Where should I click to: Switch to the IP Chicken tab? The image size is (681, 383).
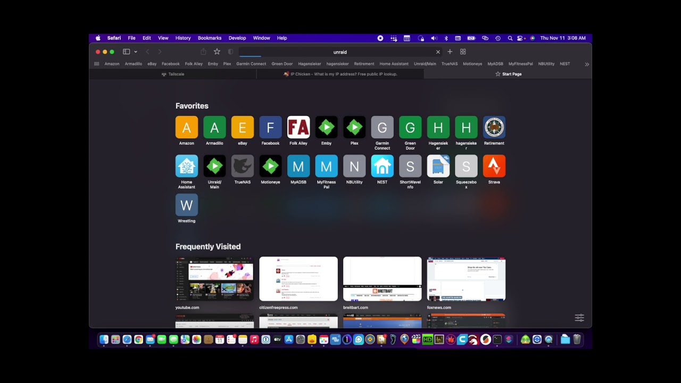340,74
